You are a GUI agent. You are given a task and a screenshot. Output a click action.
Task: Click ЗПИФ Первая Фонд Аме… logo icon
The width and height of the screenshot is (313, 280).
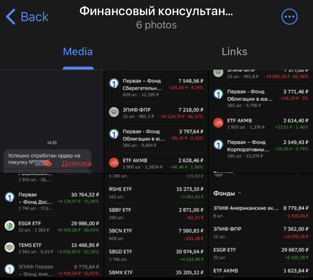point(9,269)
